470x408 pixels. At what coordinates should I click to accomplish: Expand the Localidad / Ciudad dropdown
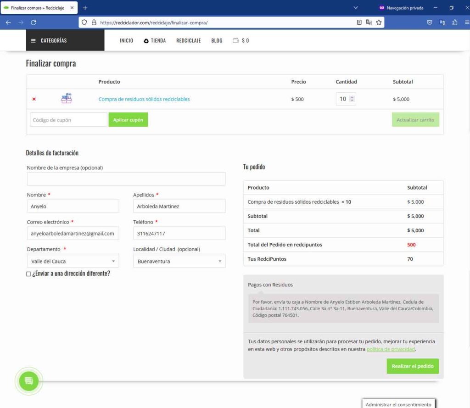coord(179,261)
